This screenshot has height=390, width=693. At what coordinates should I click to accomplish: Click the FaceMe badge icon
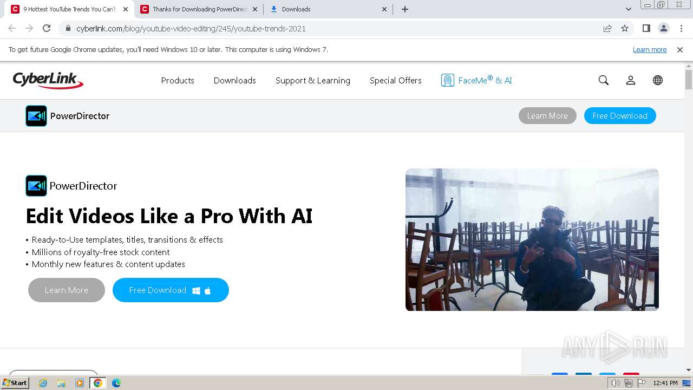coord(447,80)
